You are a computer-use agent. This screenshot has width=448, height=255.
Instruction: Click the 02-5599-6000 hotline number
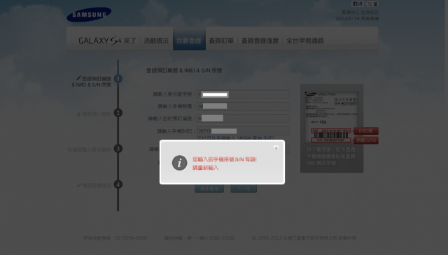[131, 238]
